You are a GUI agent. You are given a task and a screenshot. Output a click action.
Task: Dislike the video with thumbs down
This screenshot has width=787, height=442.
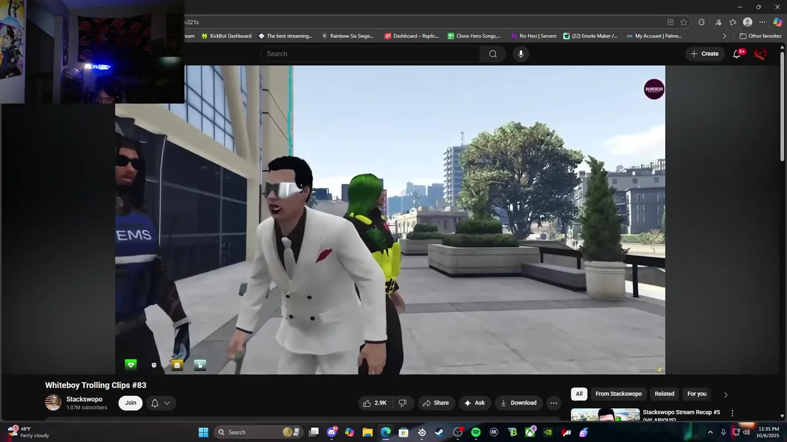(x=403, y=403)
